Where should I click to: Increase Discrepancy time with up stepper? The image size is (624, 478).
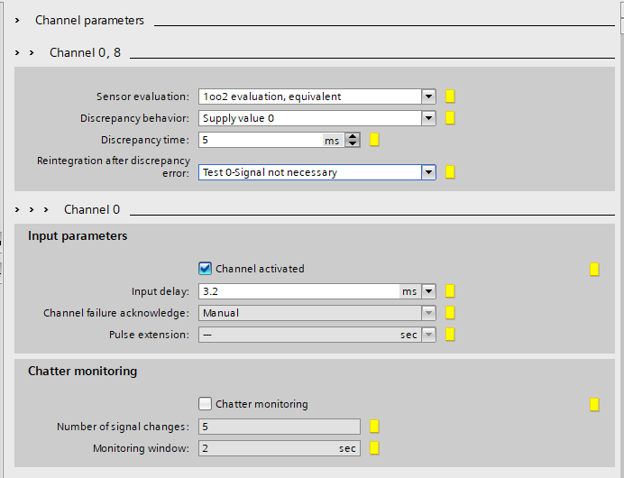click(353, 136)
